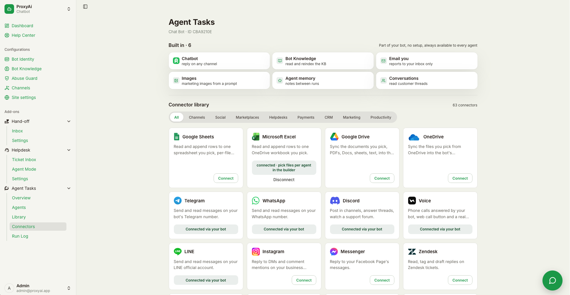The image size is (570, 295).
Task: Click the Google Drive logo icon
Action: pos(334,137)
